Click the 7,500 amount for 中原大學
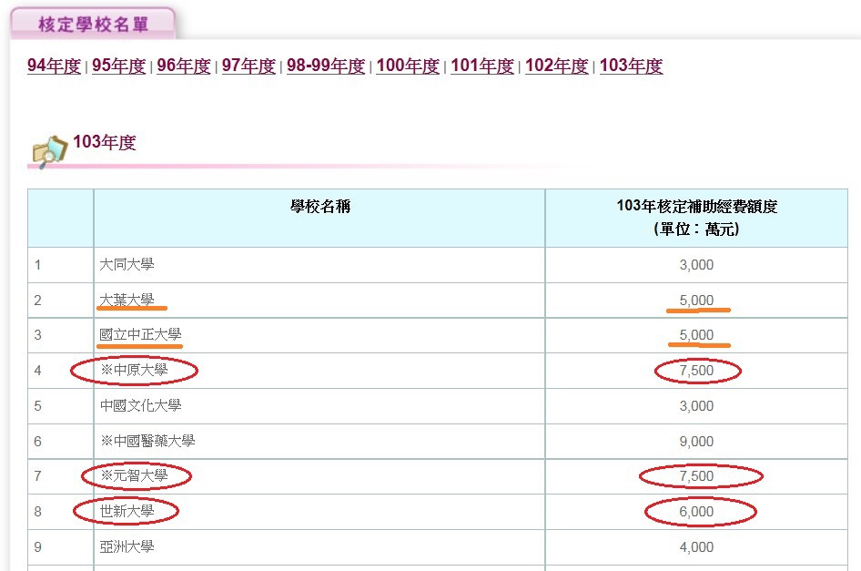The width and height of the screenshot is (861, 571). (696, 371)
